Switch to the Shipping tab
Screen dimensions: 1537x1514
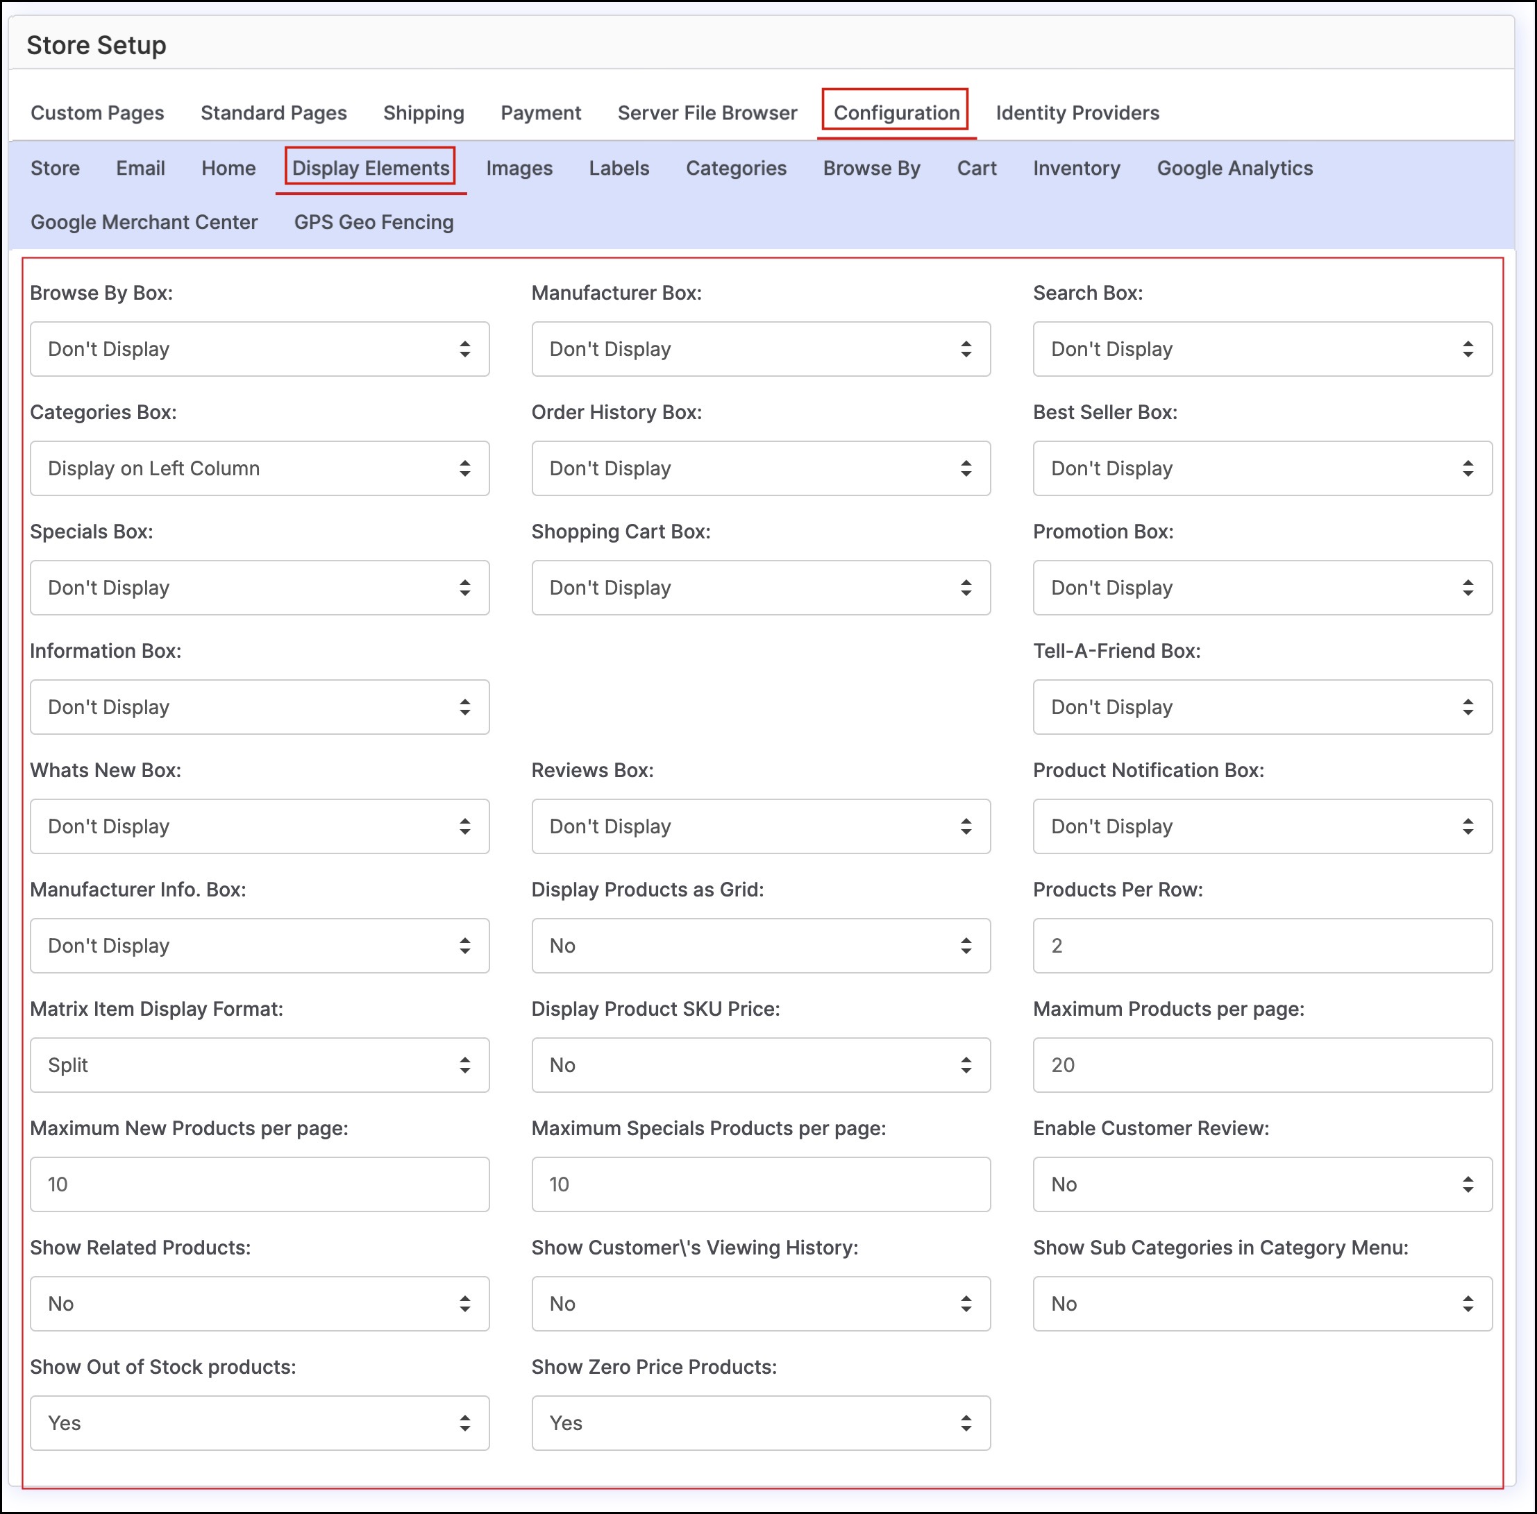tap(423, 113)
